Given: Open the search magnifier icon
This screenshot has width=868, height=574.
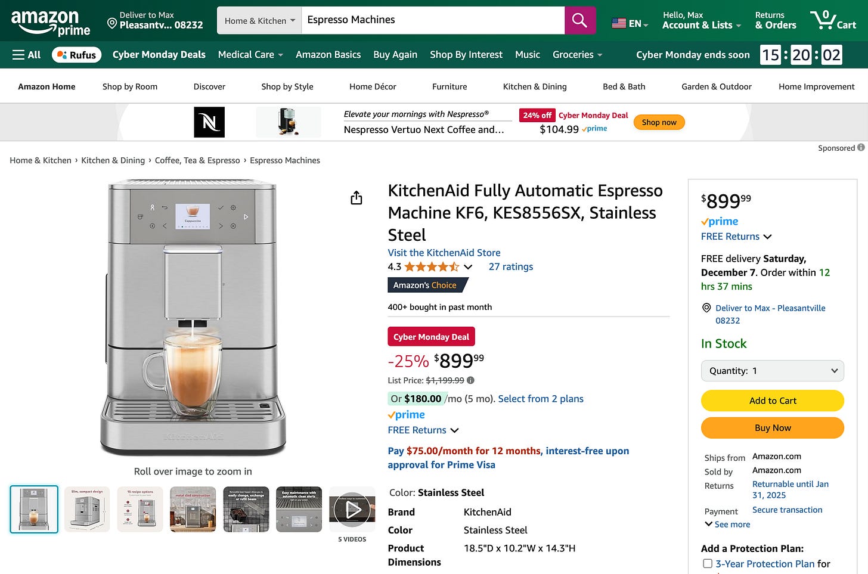Looking at the screenshot, I should click(x=579, y=20).
